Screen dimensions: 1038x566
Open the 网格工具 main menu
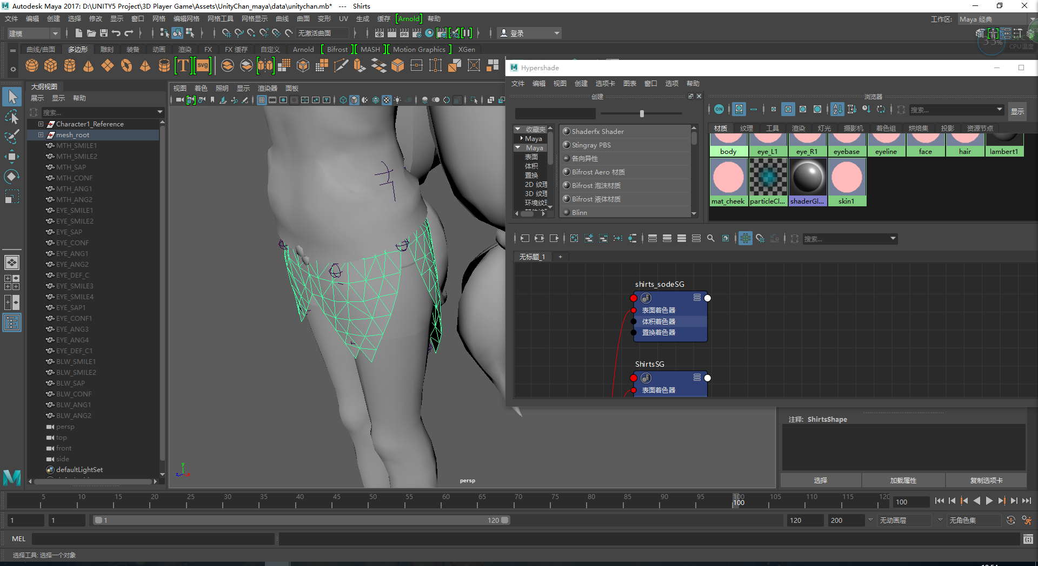coord(221,19)
